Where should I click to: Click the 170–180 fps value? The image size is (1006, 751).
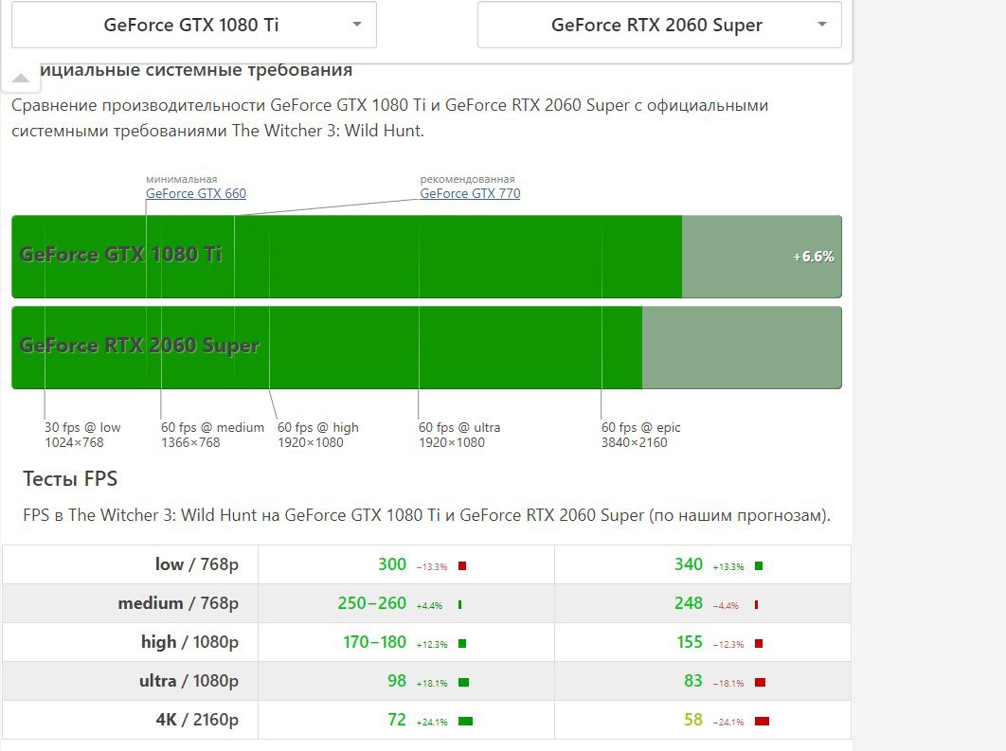[375, 642]
